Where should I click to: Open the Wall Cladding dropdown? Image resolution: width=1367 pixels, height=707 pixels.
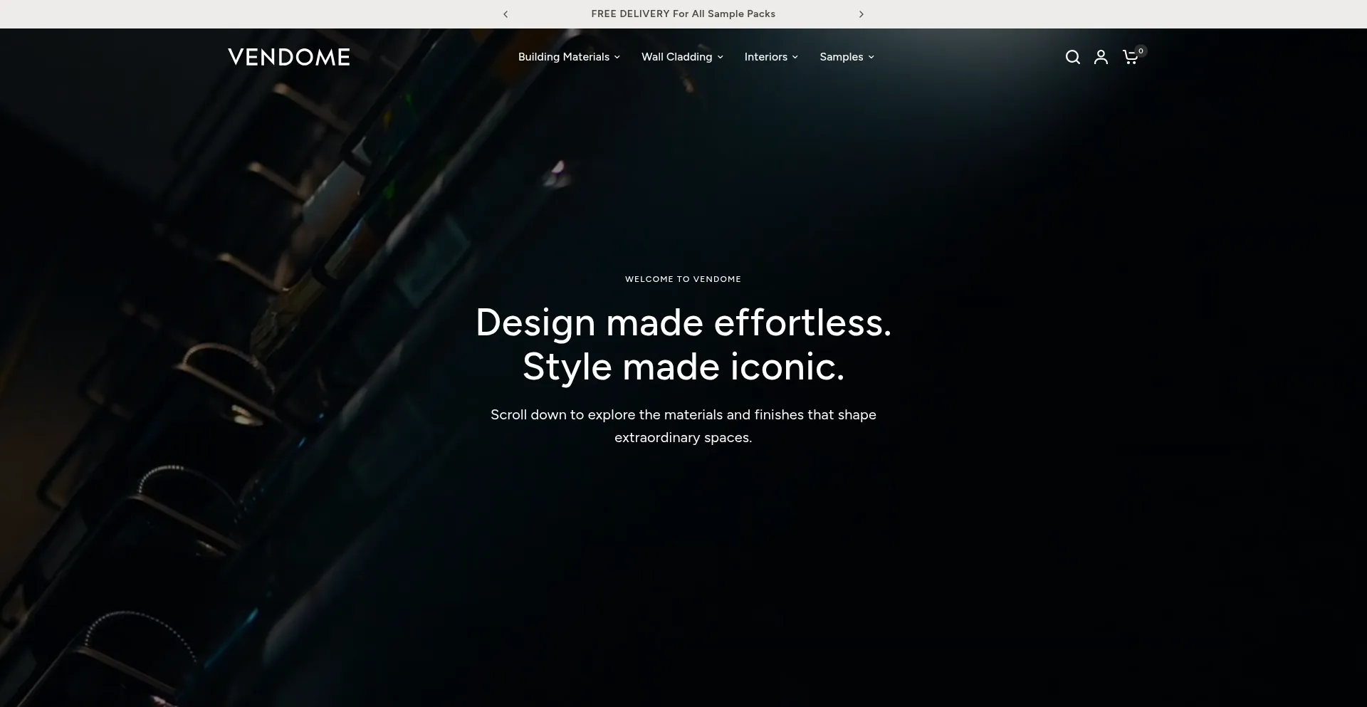click(720, 57)
